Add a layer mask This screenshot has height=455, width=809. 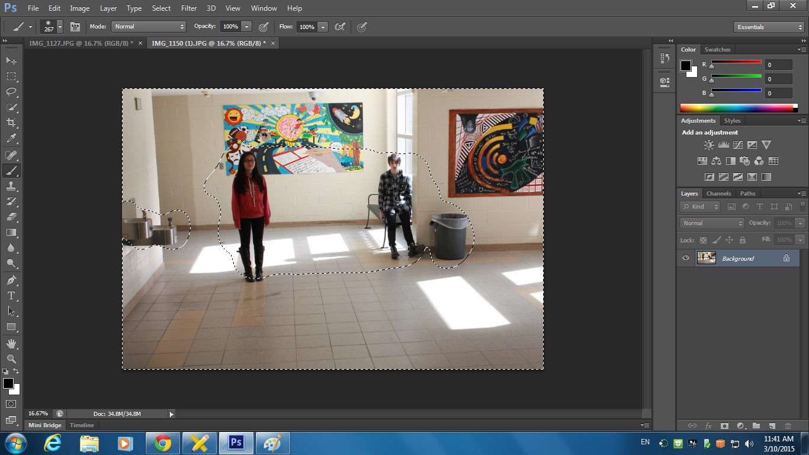click(x=724, y=425)
